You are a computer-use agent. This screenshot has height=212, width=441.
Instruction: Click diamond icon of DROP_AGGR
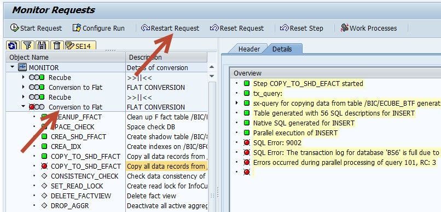coord(44,206)
